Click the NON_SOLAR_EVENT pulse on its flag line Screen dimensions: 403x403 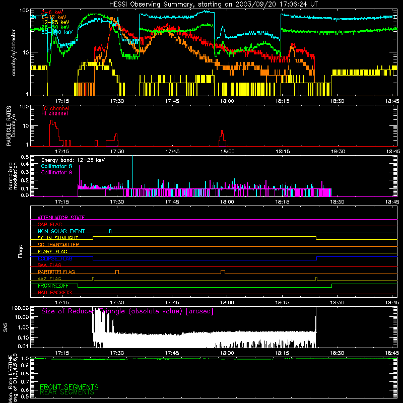point(110,231)
